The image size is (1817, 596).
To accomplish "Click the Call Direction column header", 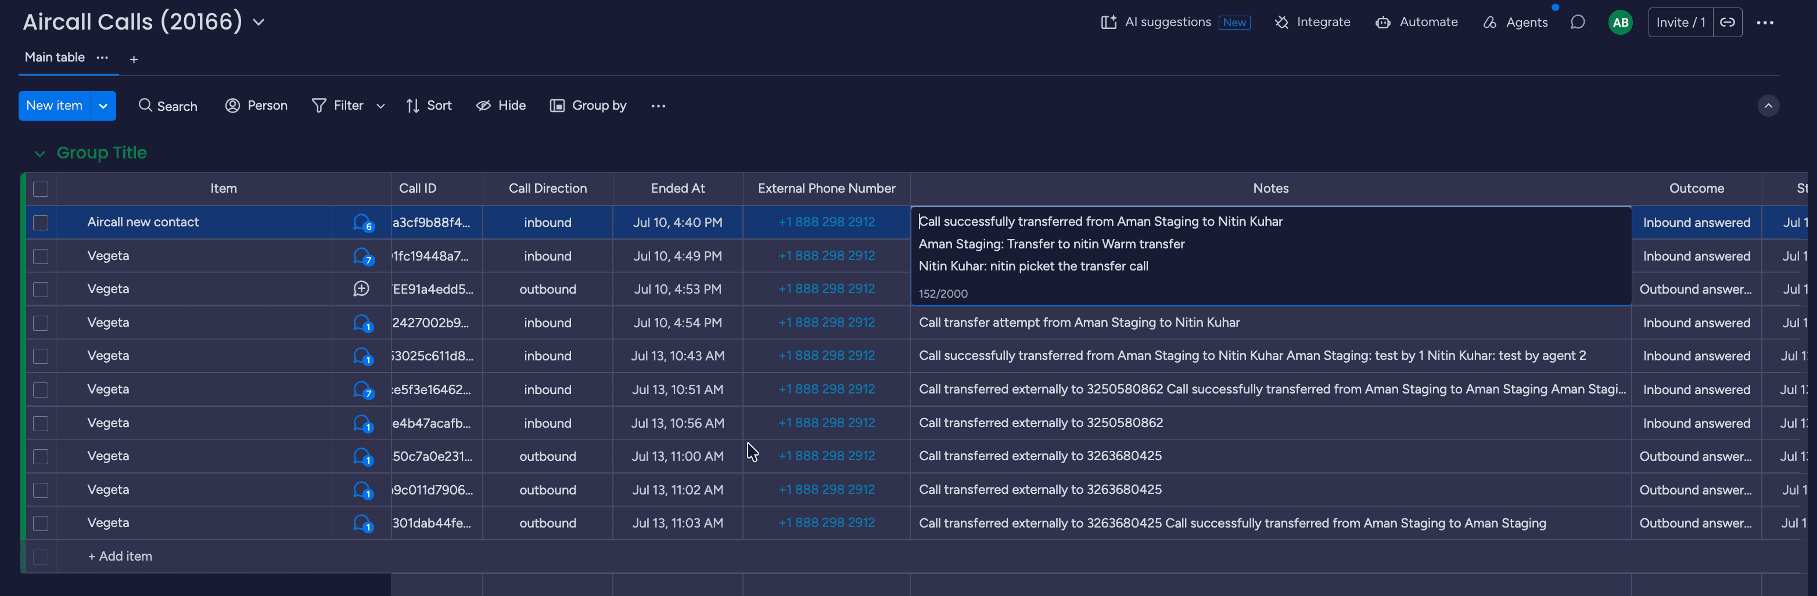I will 547,189.
